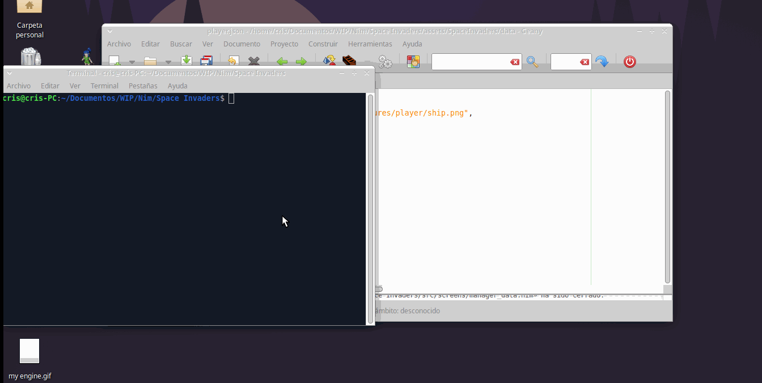Open the Geany Construir menu

[x=323, y=44]
